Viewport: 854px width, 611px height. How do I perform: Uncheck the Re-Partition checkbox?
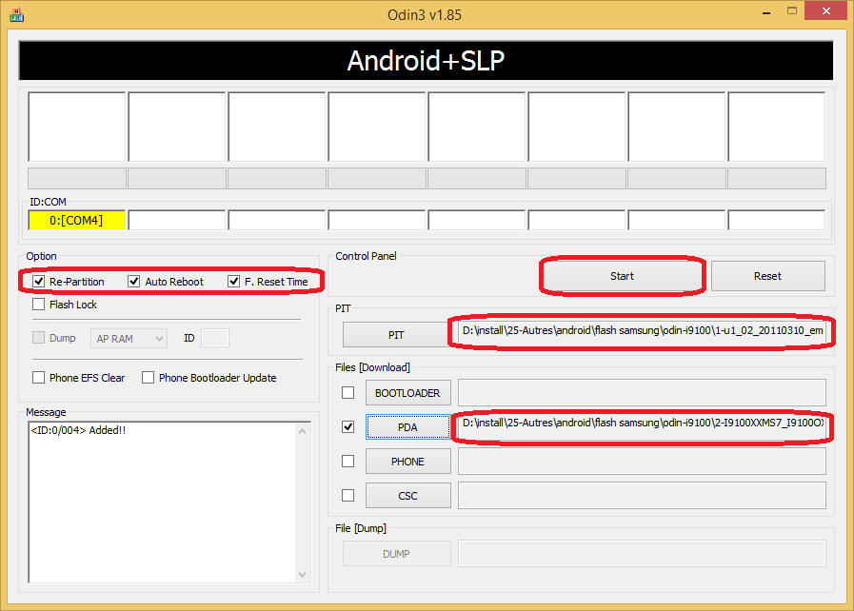pyautogui.click(x=39, y=282)
